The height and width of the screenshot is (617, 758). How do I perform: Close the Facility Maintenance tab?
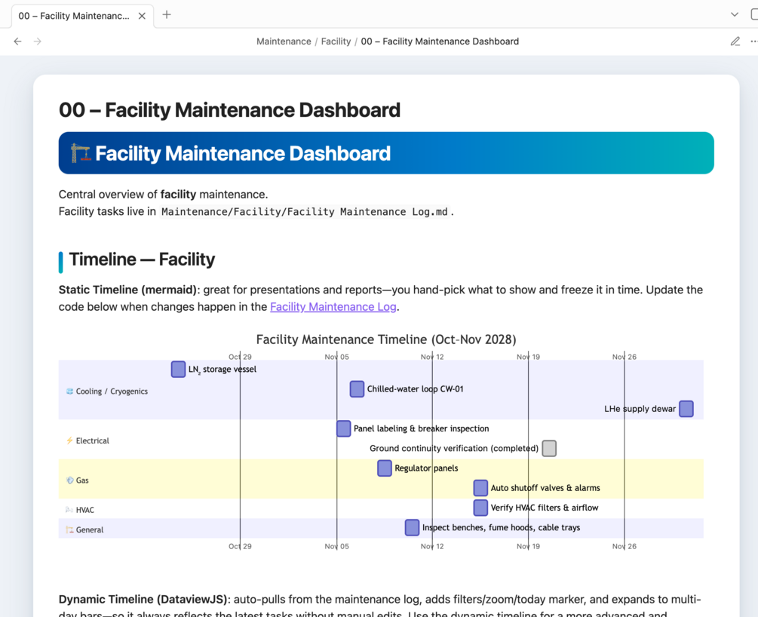pyautogui.click(x=142, y=16)
